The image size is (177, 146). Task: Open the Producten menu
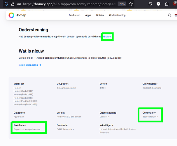click(74, 15)
